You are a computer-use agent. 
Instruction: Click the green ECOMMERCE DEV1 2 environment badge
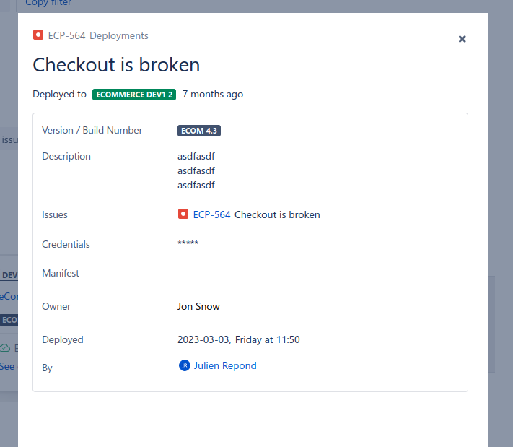[x=134, y=95]
